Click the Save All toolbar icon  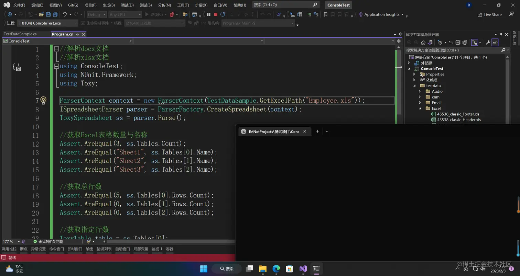pos(55,14)
